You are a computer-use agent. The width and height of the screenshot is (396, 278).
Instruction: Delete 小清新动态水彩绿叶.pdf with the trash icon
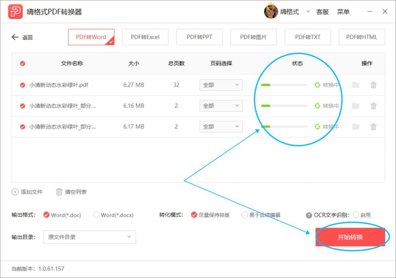374,85
